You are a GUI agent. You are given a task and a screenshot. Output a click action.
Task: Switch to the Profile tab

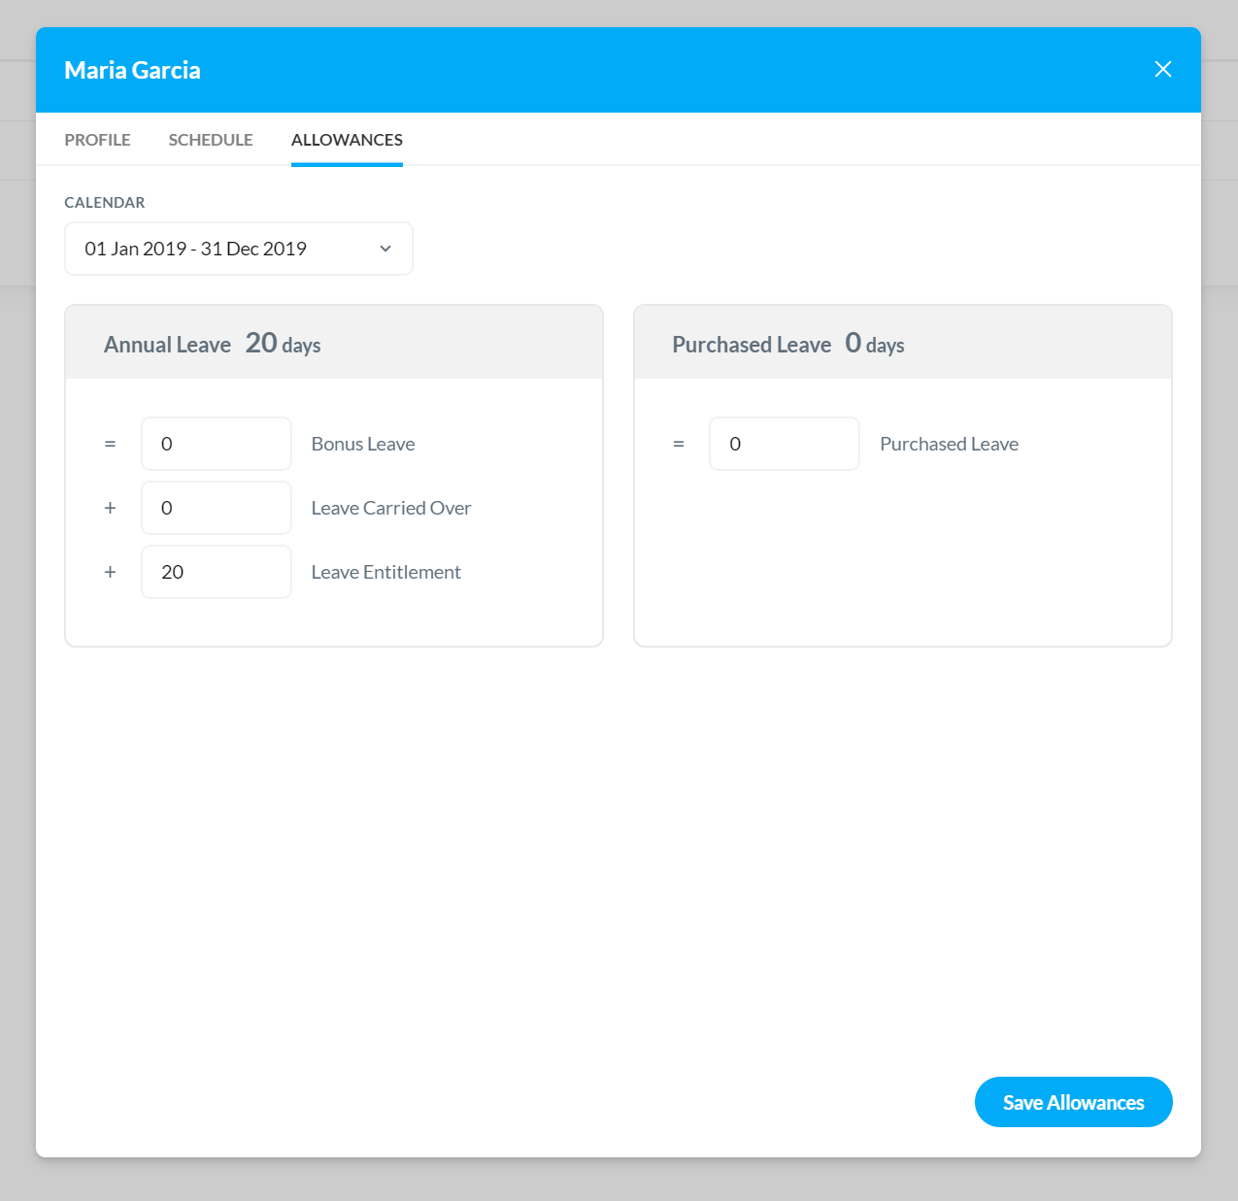pos(97,140)
